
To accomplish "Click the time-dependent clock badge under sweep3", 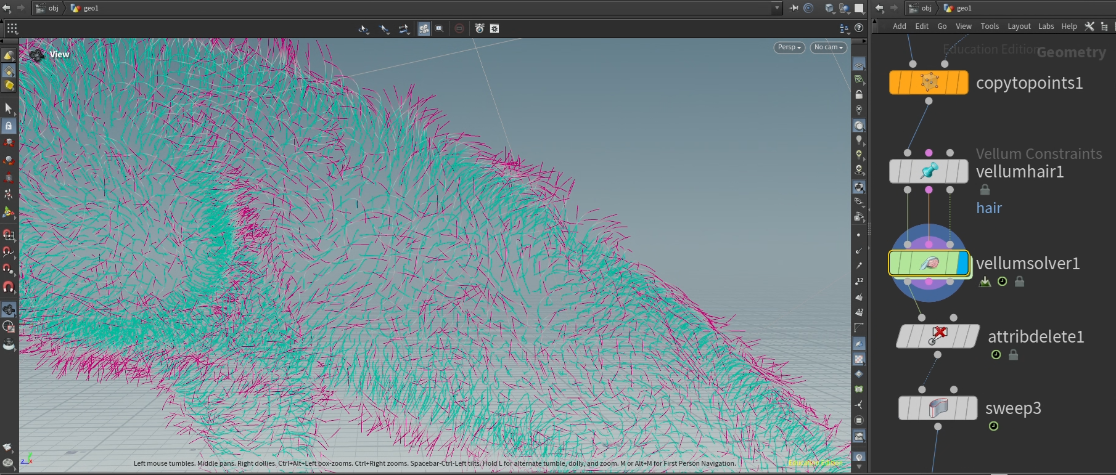I will coord(994,426).
